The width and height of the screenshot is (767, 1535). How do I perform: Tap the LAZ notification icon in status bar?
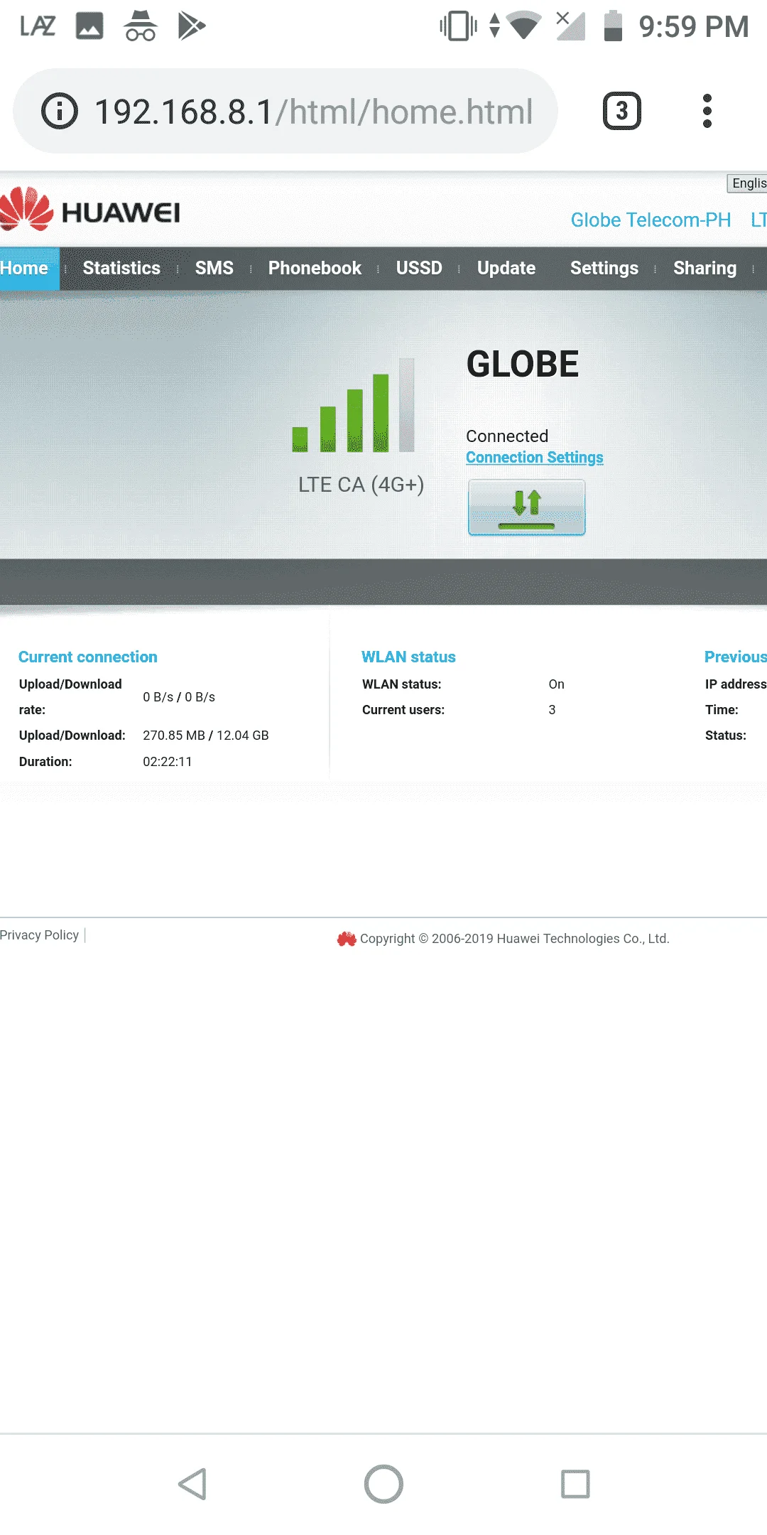click(37, 26)
